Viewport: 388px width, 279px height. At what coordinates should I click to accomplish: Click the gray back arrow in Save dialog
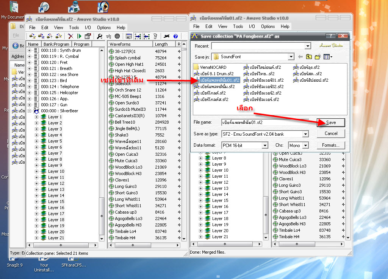pyautogui.click(x=300, y=57)
